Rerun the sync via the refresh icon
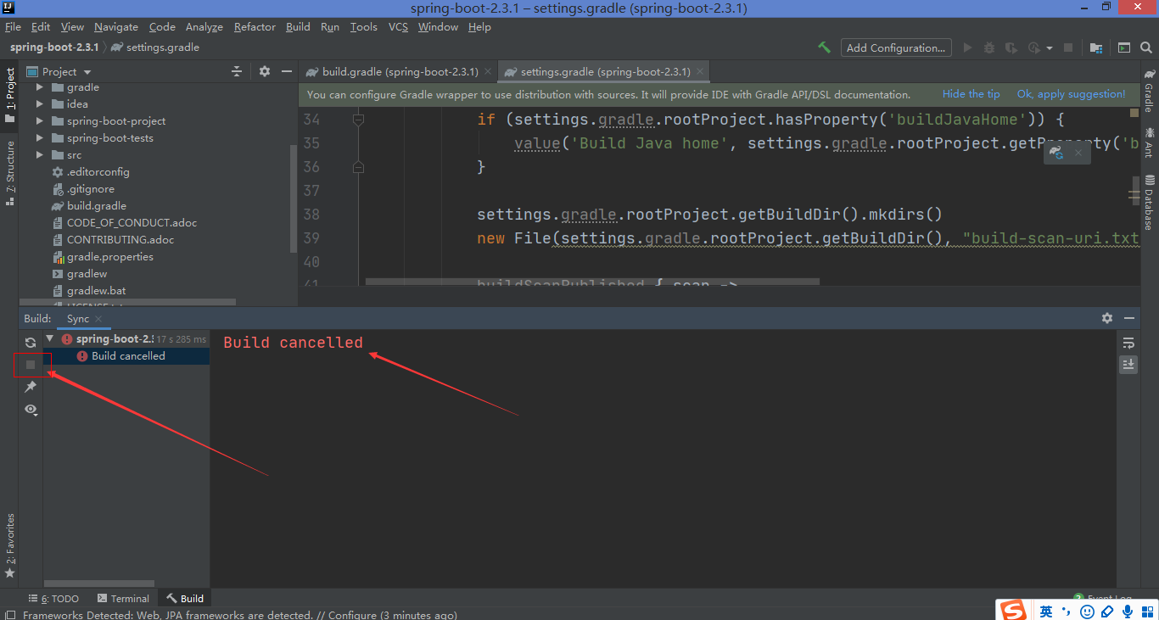This screenshot has width=1159, height=620. tap(31, 342)
